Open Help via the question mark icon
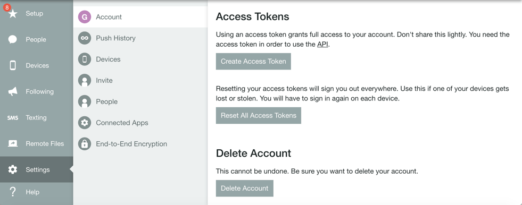The width and height of the screenshot is (522, 205). 13,192
